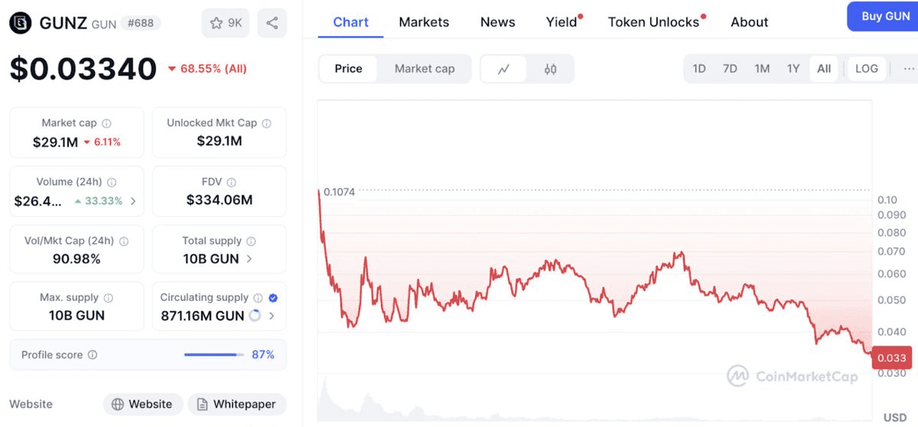The width and height of the screenshot is (918, 427).
Task: Add GUNZ to watchlist with star button
Action: click(x=225, y=23)
